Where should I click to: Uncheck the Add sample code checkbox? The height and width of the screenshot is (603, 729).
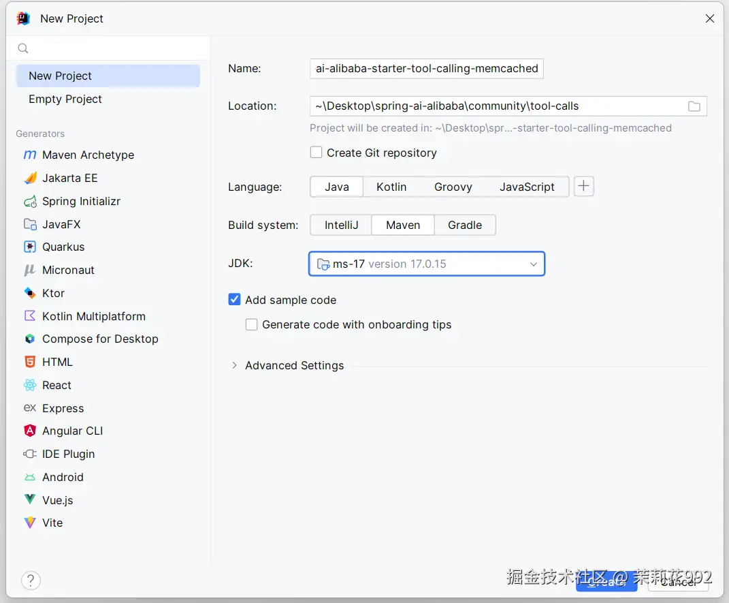pos(234,300)
